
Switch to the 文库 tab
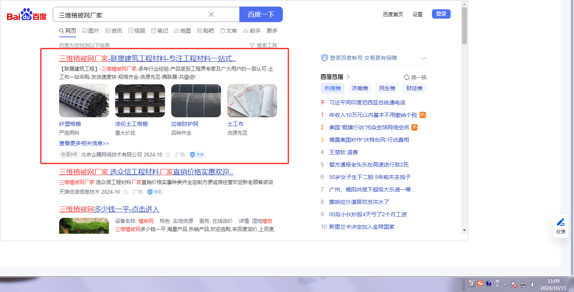[x=228, y=31]
